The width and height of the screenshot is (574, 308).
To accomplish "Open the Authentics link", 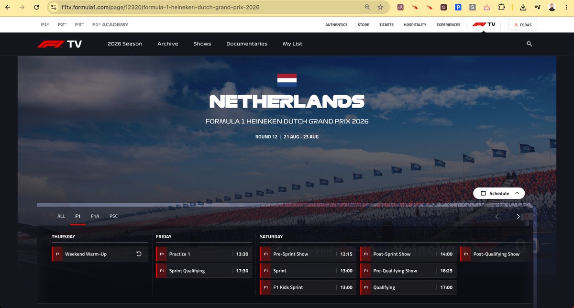I will (336, 25).
